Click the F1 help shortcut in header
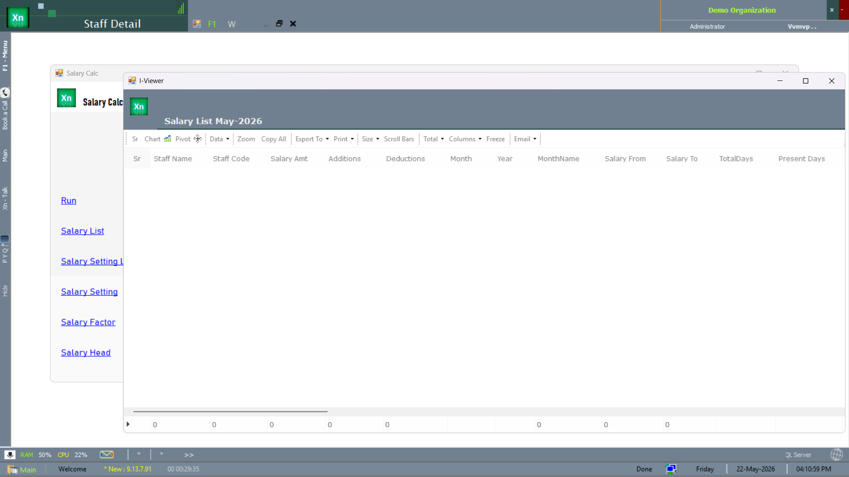 (x=212, y=24)
